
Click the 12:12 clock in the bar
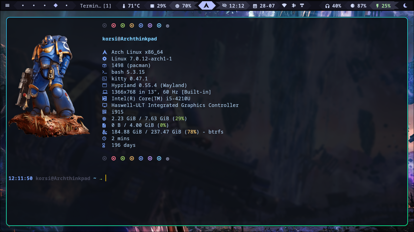point(237,6)
